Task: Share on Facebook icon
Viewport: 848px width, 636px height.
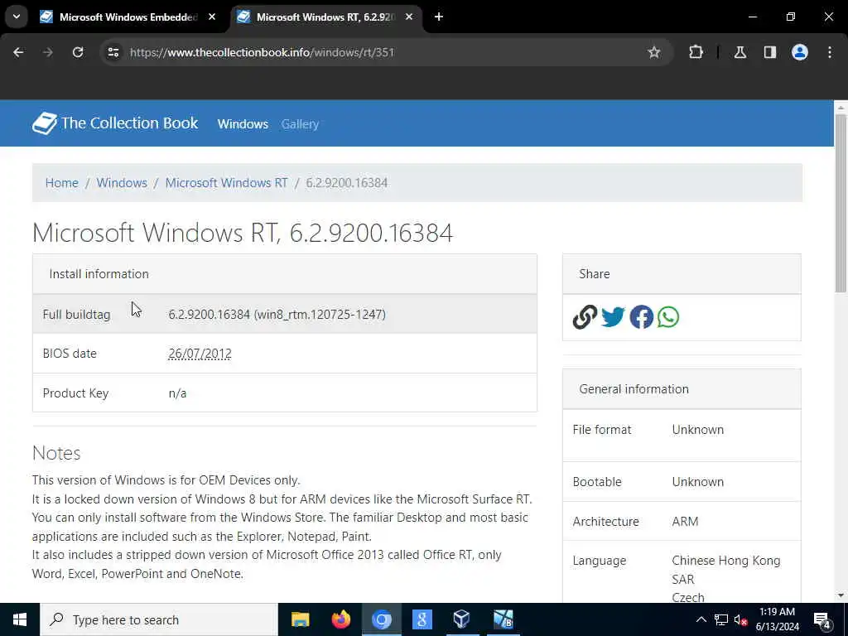Action: [x=642, y=317]
